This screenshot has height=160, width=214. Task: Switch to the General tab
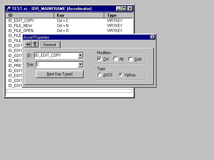point(49,45)
